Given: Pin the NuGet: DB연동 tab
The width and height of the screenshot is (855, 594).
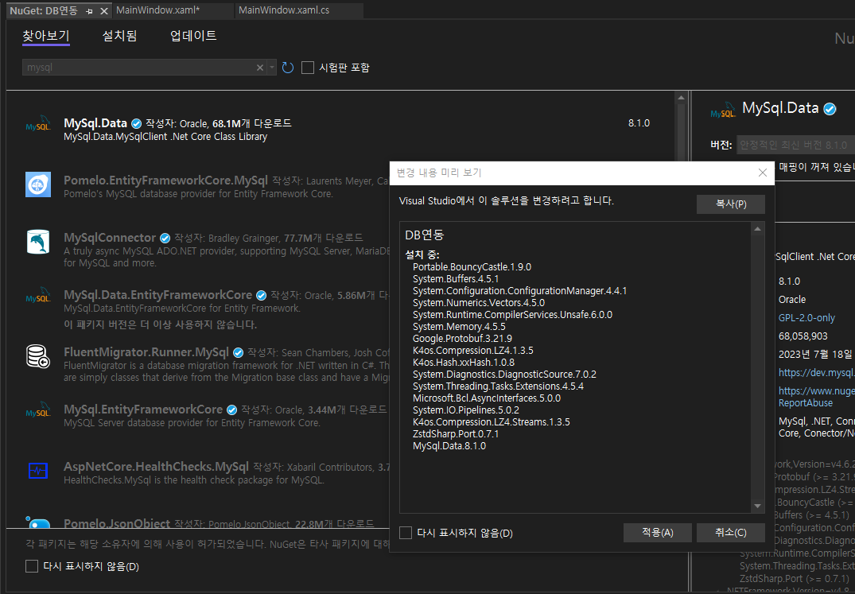Looking at the screenshot, I should 89,11.
